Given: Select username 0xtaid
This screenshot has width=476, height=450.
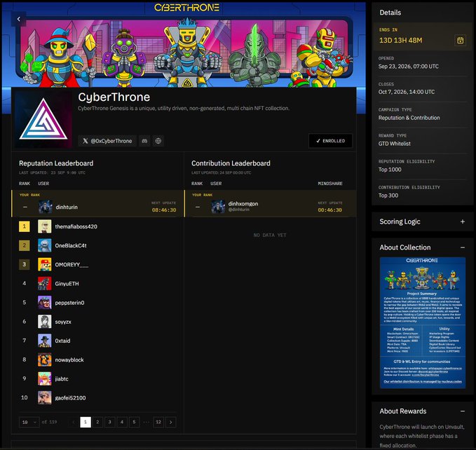Looking at the screenshot, I should [62, 341].
